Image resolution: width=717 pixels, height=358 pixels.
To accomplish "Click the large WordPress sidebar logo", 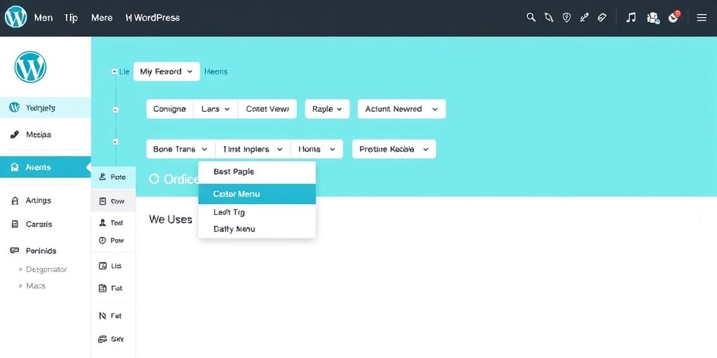I will click(x=30, y=68).
